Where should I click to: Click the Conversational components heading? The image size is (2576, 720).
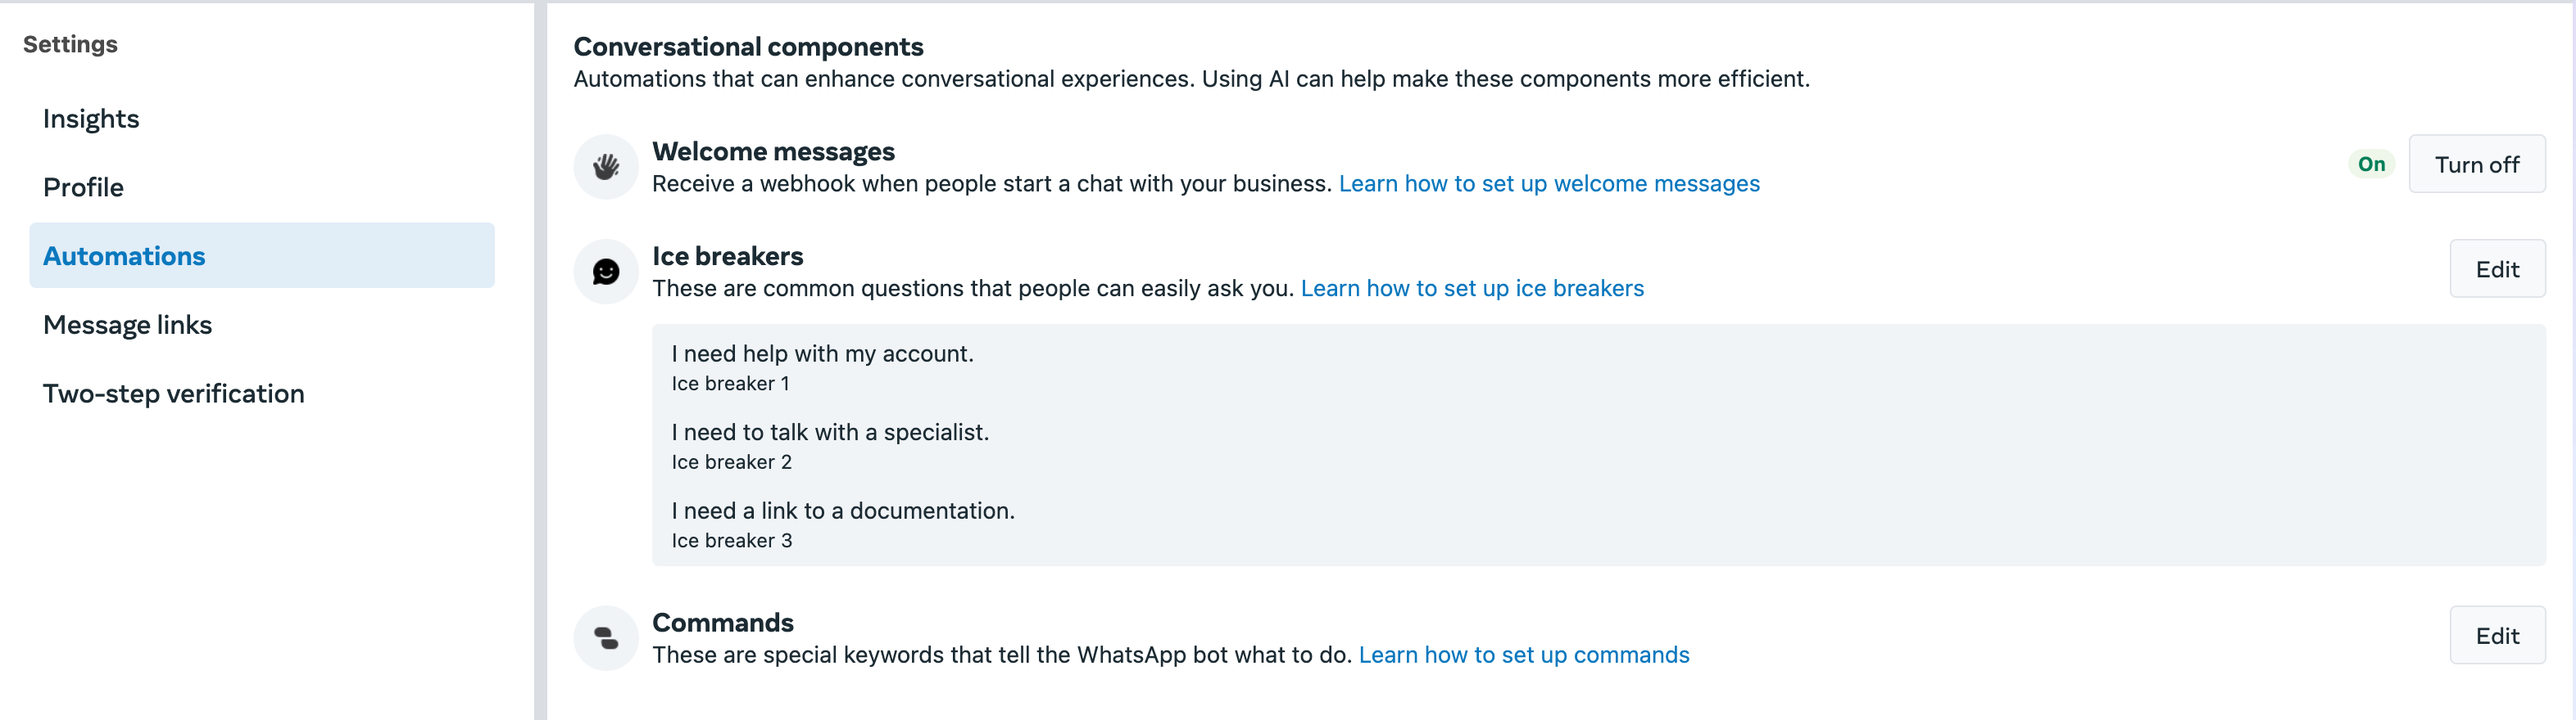(748, 47)
